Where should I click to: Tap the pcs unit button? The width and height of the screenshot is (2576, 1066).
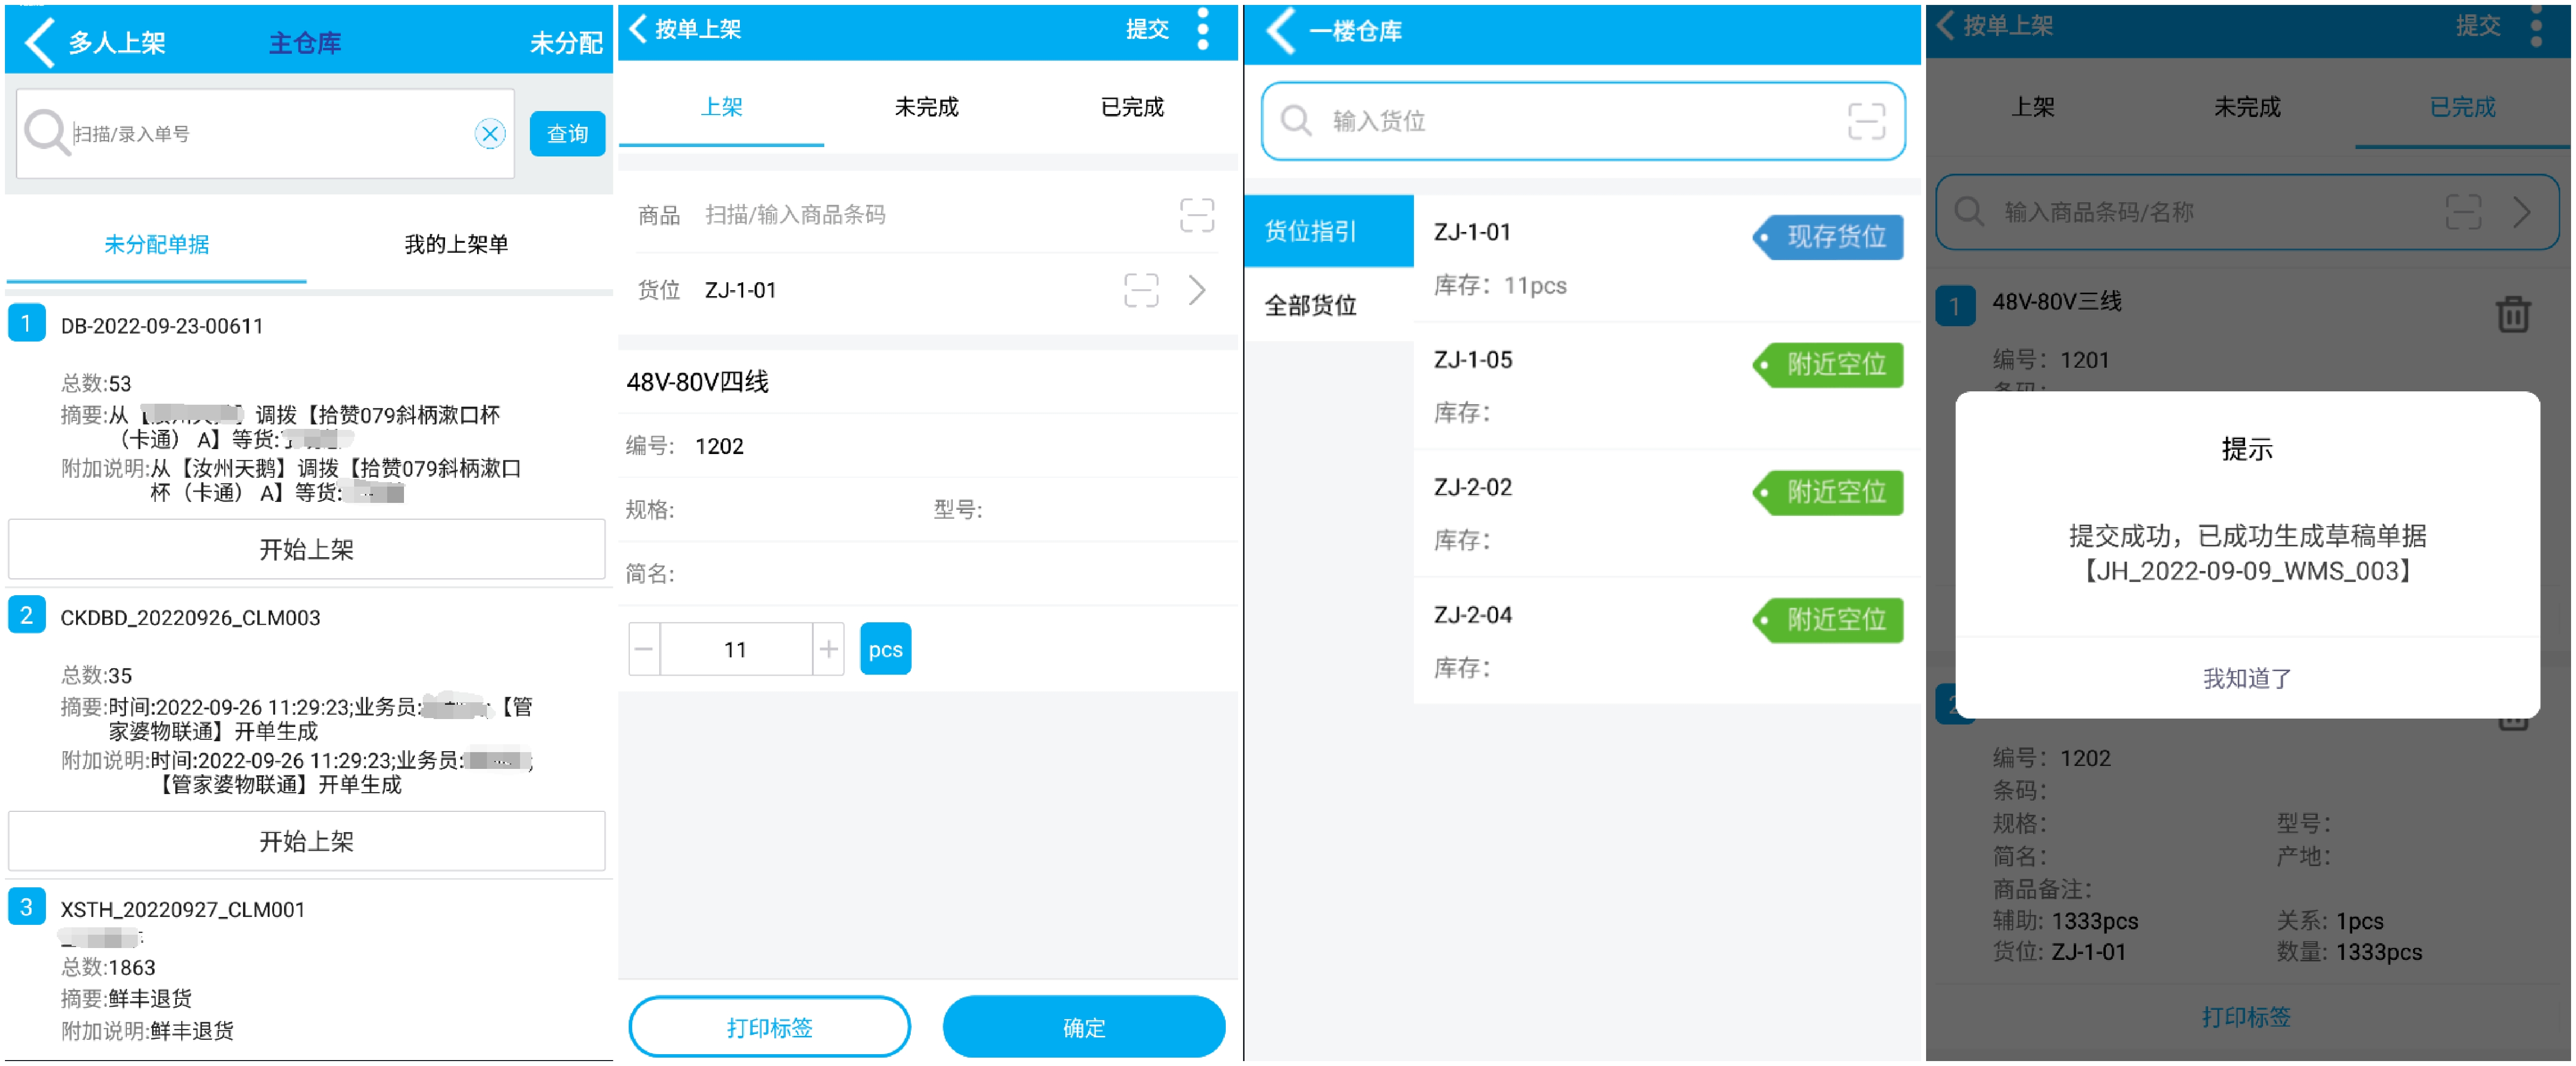click(885, 649)
